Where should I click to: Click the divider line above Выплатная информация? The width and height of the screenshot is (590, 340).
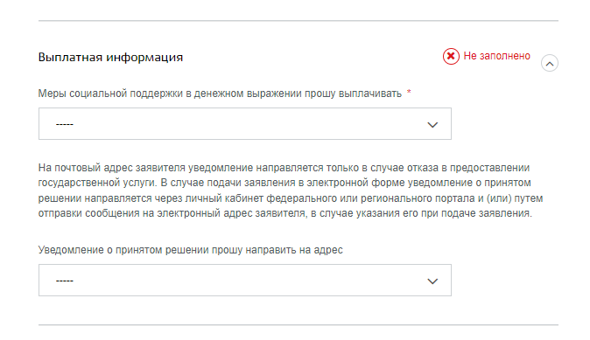click(x=299, y=21)
